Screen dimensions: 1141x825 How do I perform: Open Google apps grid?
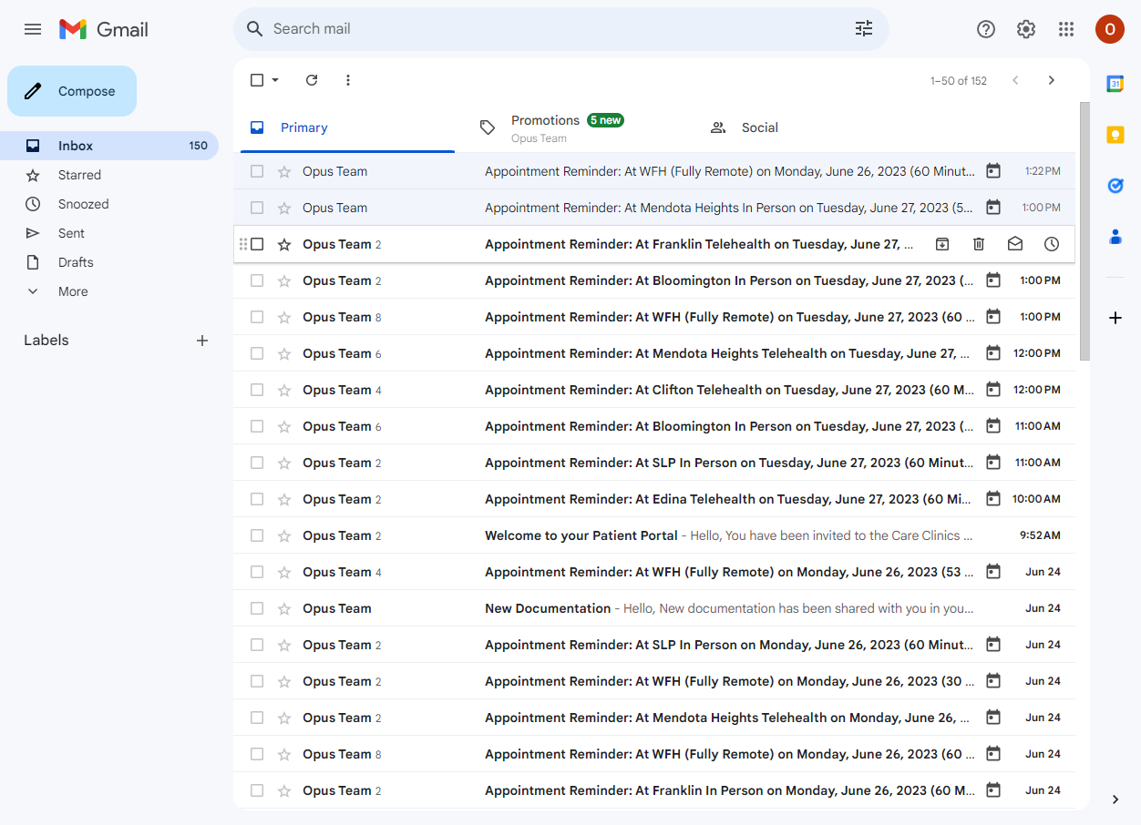1066,29
